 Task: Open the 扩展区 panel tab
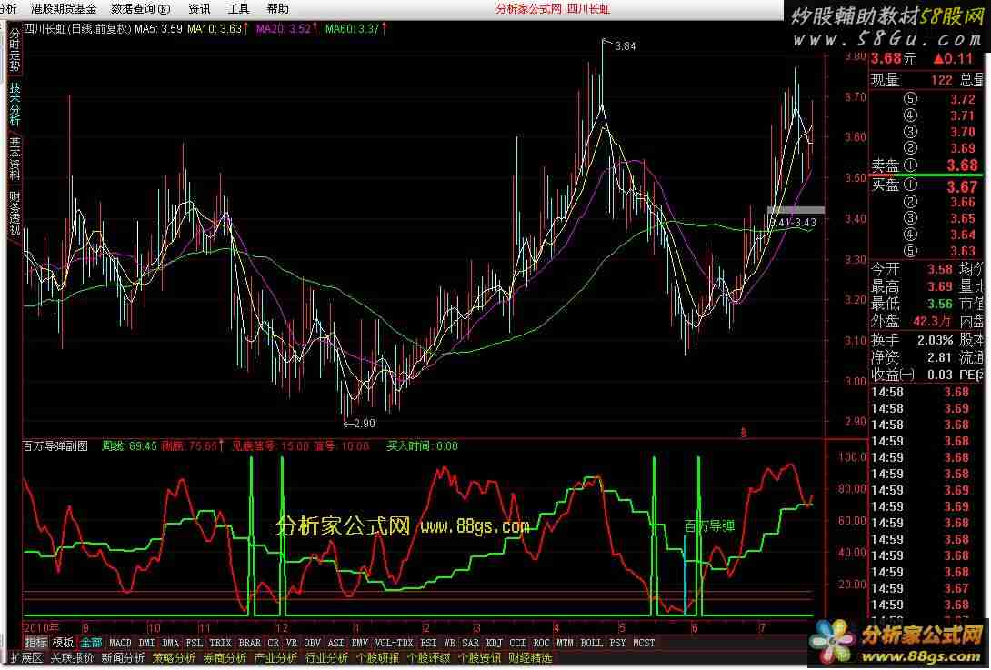[26, 658]
